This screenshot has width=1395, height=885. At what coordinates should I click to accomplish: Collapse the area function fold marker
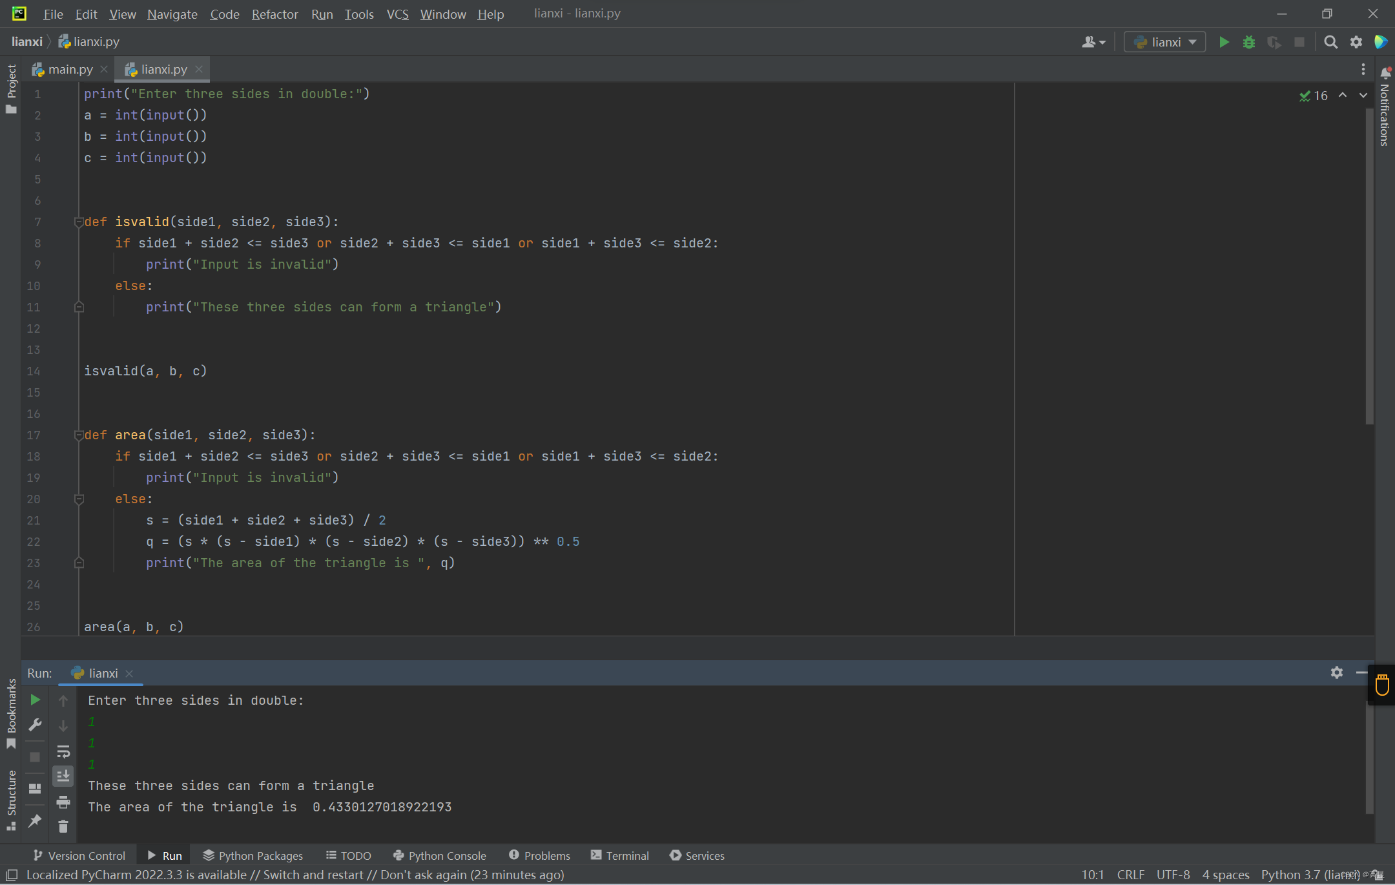coord(79,435)
